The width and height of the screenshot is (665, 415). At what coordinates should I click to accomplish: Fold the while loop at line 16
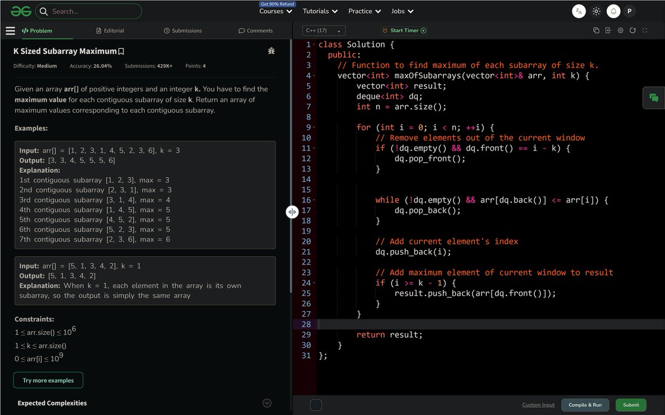(314, 200)
